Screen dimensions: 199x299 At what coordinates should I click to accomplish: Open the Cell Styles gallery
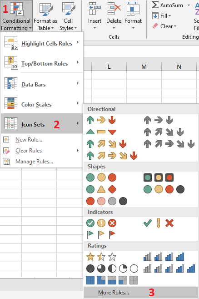pyautogui.click(x=68, y=16)
